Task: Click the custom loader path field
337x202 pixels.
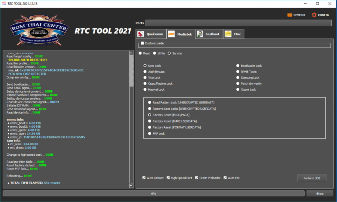Action: coord(234,46)
